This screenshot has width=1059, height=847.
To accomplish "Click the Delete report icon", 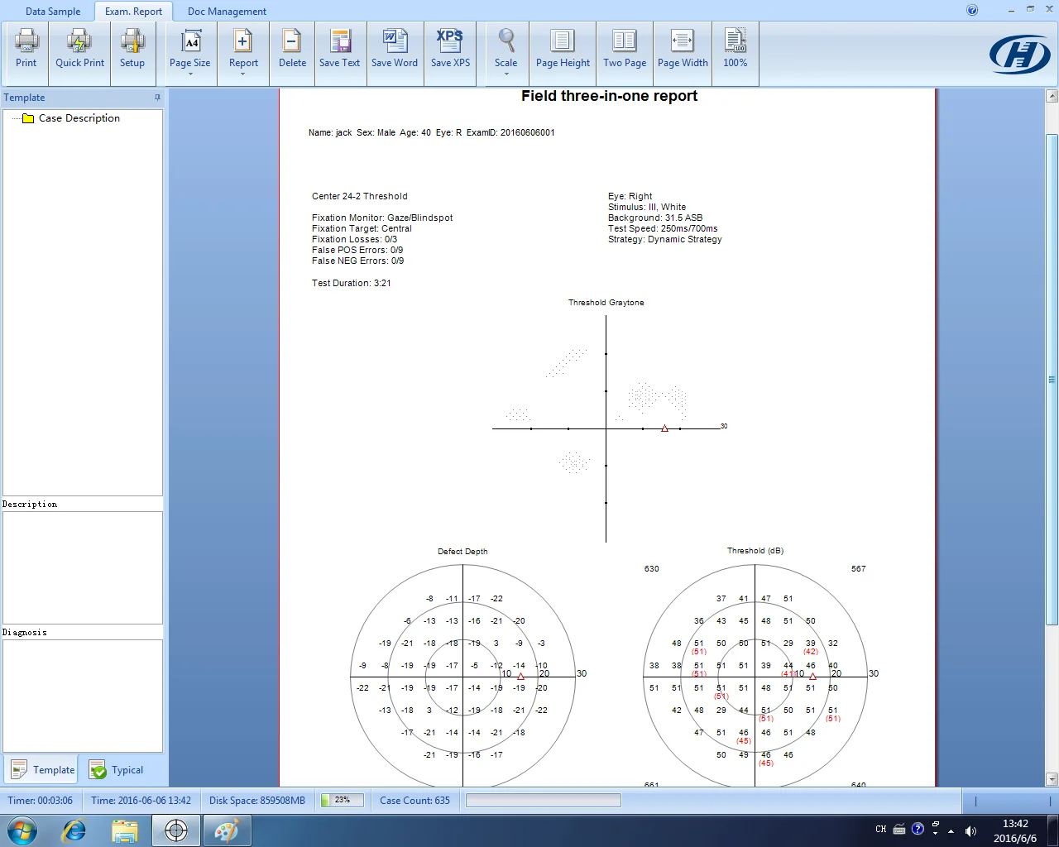I will [x=292, y=49].
